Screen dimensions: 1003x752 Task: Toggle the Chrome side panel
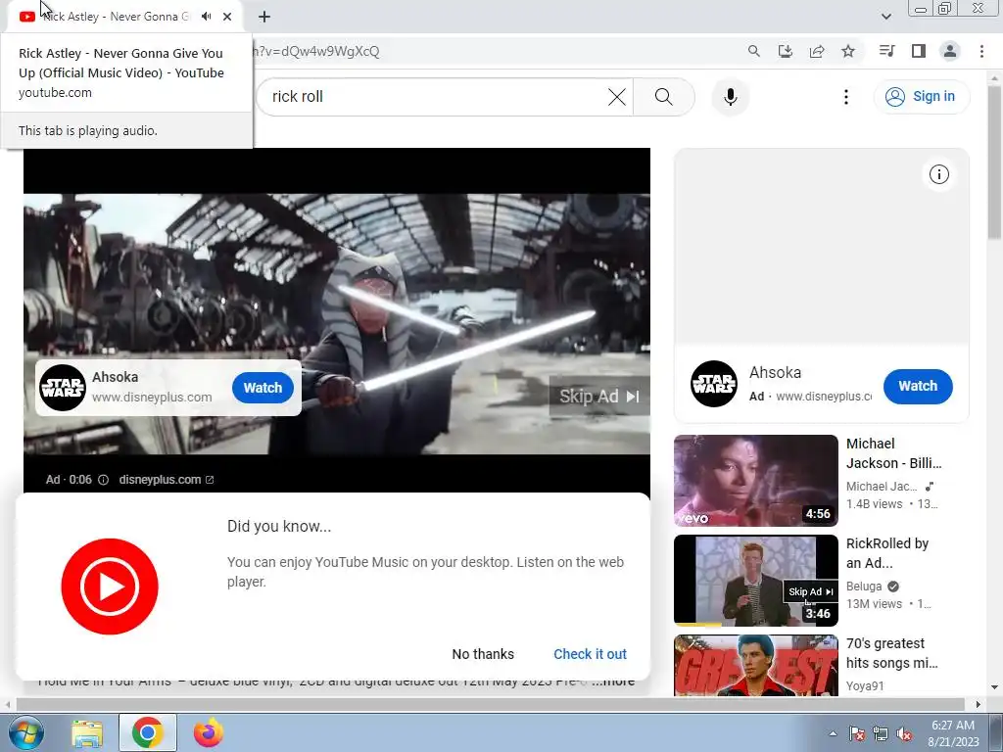pos(919,51)
